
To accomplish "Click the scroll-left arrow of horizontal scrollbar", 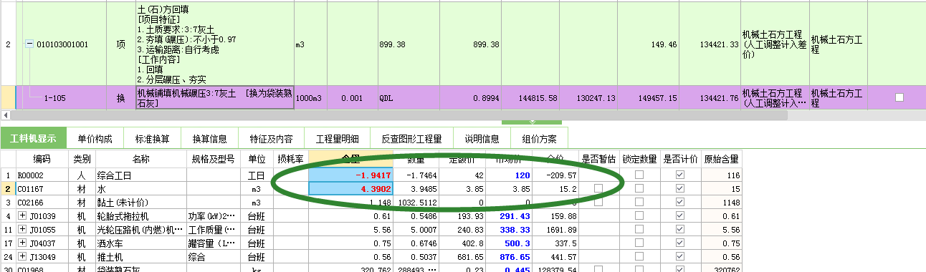I will coord(6,115).
